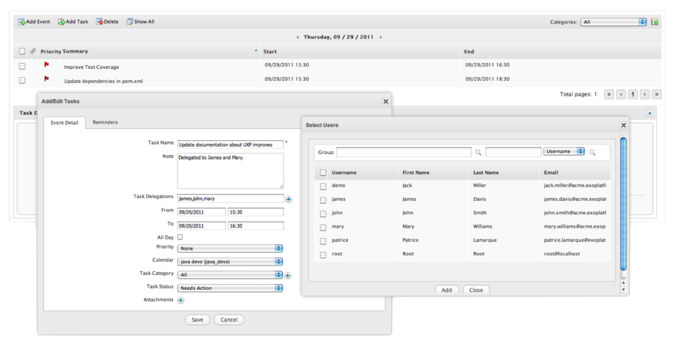This screenshot has height=344, width=674.
Task: Close the Add/Edit Tasks dialog
Action: click(386, 101)
